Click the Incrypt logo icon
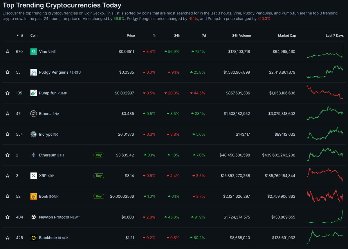The height and width of the screenshot is (249, 348). 33,135
